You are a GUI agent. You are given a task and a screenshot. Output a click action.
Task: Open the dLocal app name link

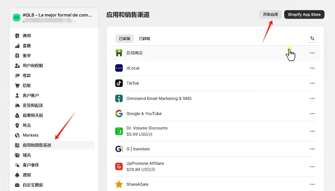pyautogui.click(x=133, y=68)
